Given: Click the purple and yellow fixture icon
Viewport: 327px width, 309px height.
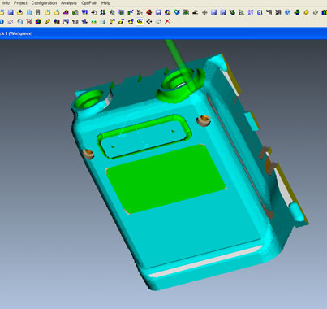Looking at the screenshot, I should click(66, 12).
